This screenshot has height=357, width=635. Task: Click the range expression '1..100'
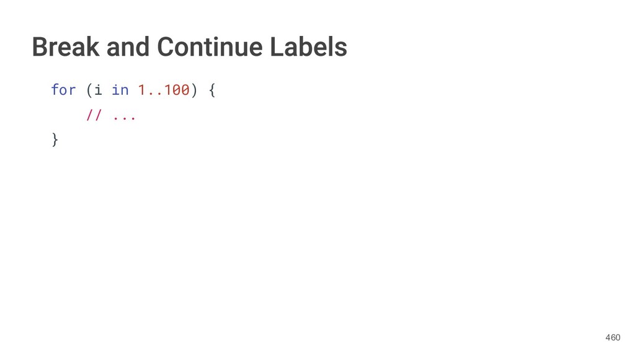(163, 90)
